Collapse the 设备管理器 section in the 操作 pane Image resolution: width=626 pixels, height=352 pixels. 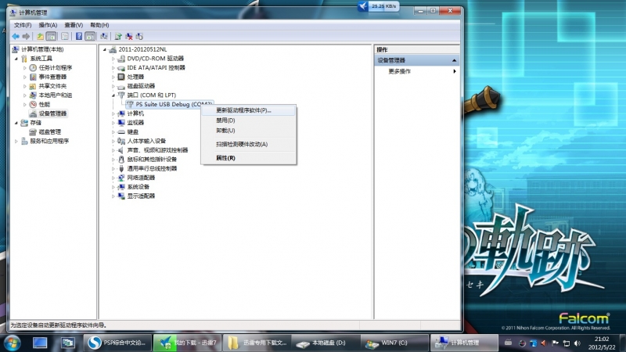point(454,61)
